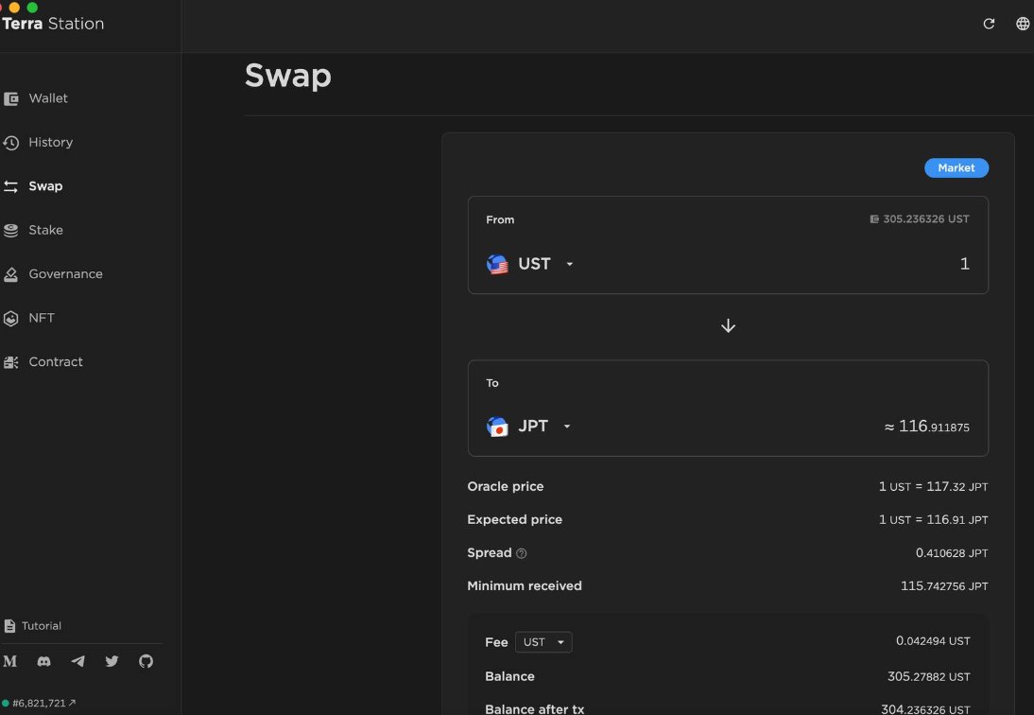Click the UST flag coin icon

pyautogui.click(x=497, y=264)
